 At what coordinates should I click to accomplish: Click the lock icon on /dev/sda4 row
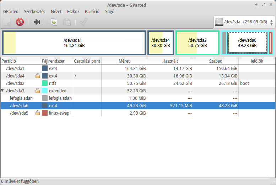click(38, 76)
